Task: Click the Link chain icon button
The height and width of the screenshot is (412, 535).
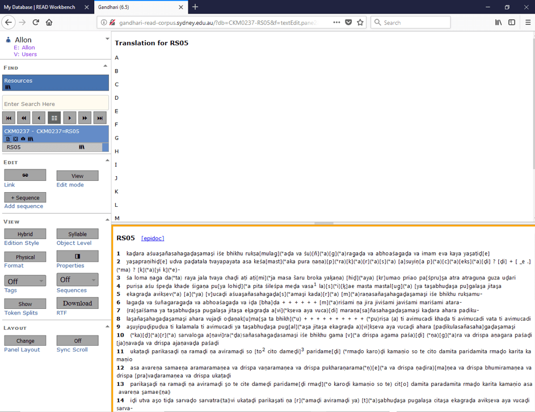Action: (x=25, y=176)
